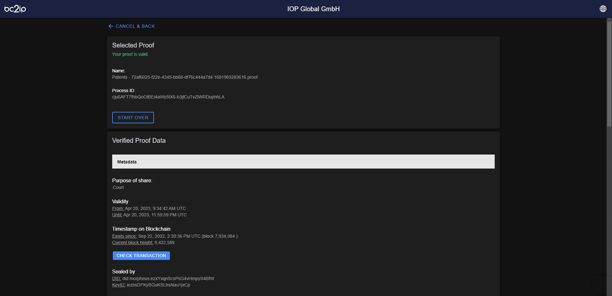
Task: Click 'Your proof is valid.' message
Action: pyautogui.click(x=130, y=54)
